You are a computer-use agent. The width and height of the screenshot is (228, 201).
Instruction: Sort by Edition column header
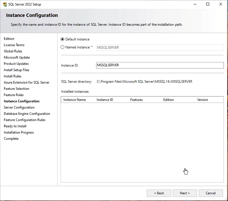tap(178, 100)
